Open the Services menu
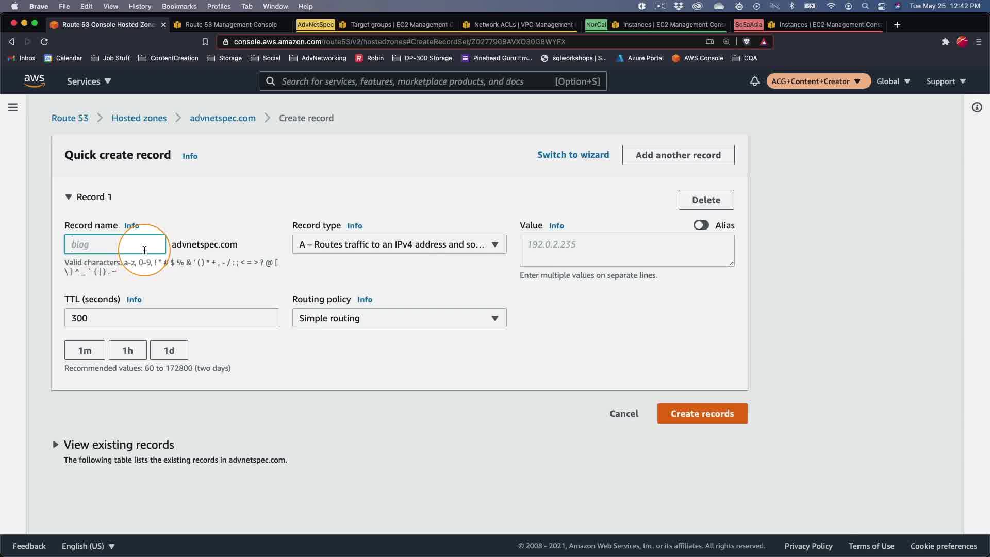The width and height of the screenshot is (990, 557). (89, 81)
